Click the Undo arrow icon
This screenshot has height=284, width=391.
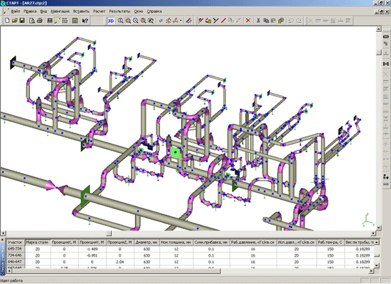pyautogui.click(x=291, y=21)
